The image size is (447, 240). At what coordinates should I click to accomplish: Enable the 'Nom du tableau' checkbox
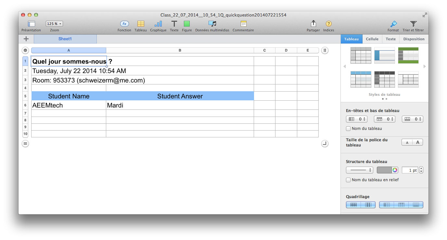(x=348, y=129)
